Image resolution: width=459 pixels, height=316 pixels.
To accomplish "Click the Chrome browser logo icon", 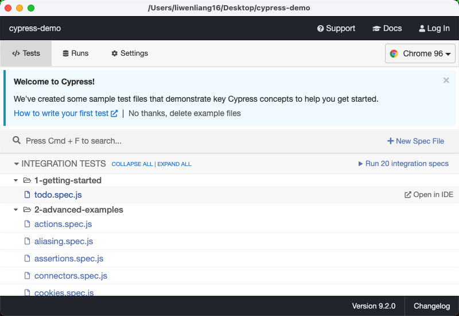I will (394, 53).
